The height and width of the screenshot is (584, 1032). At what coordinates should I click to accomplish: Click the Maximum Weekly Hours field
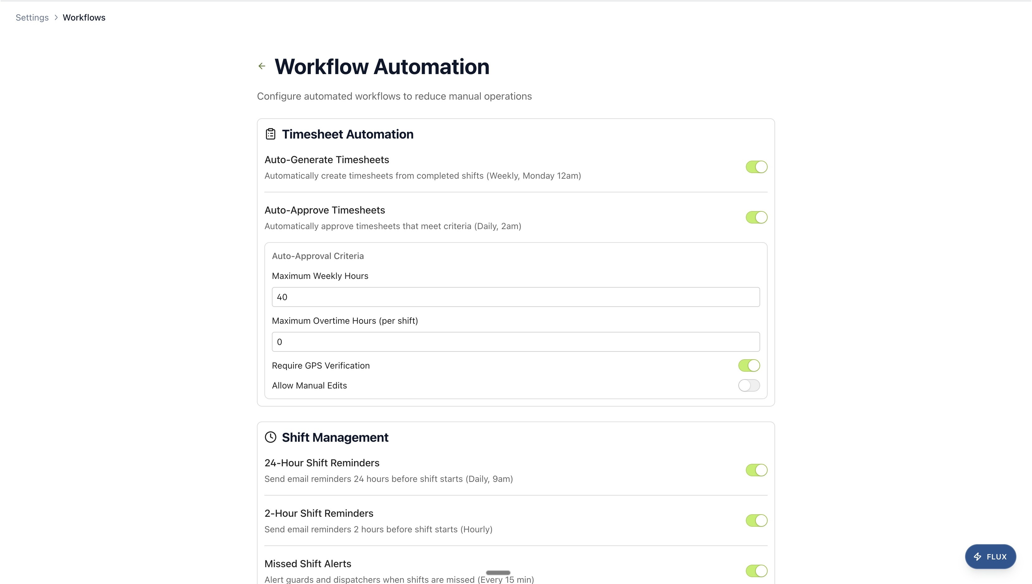(516, 297)
